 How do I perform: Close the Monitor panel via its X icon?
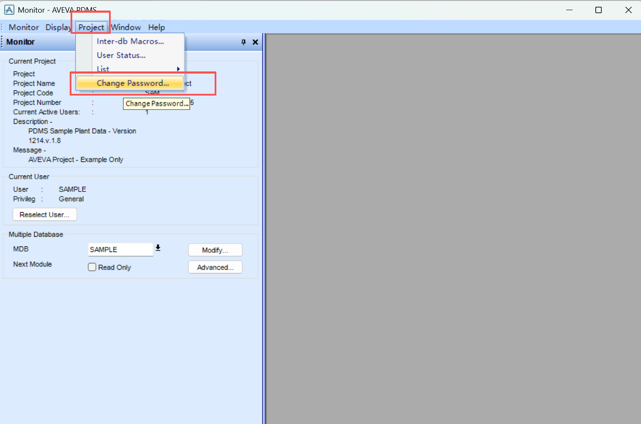(255, 42)
